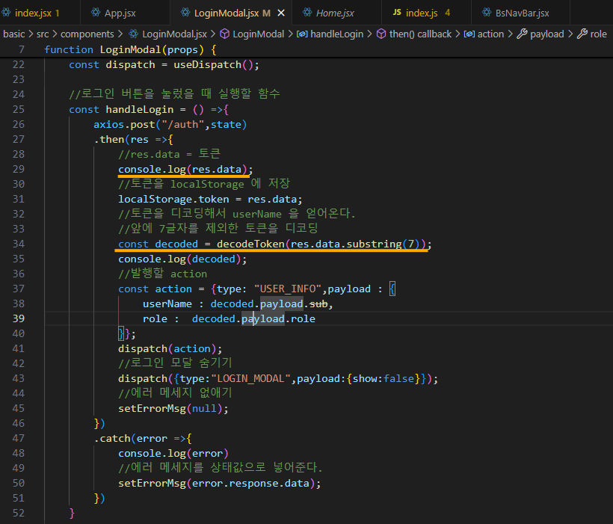This screenshot has height=524, width=613.
Task: Open 'components' breadcrumb dropdown
Action: (87, 34)
